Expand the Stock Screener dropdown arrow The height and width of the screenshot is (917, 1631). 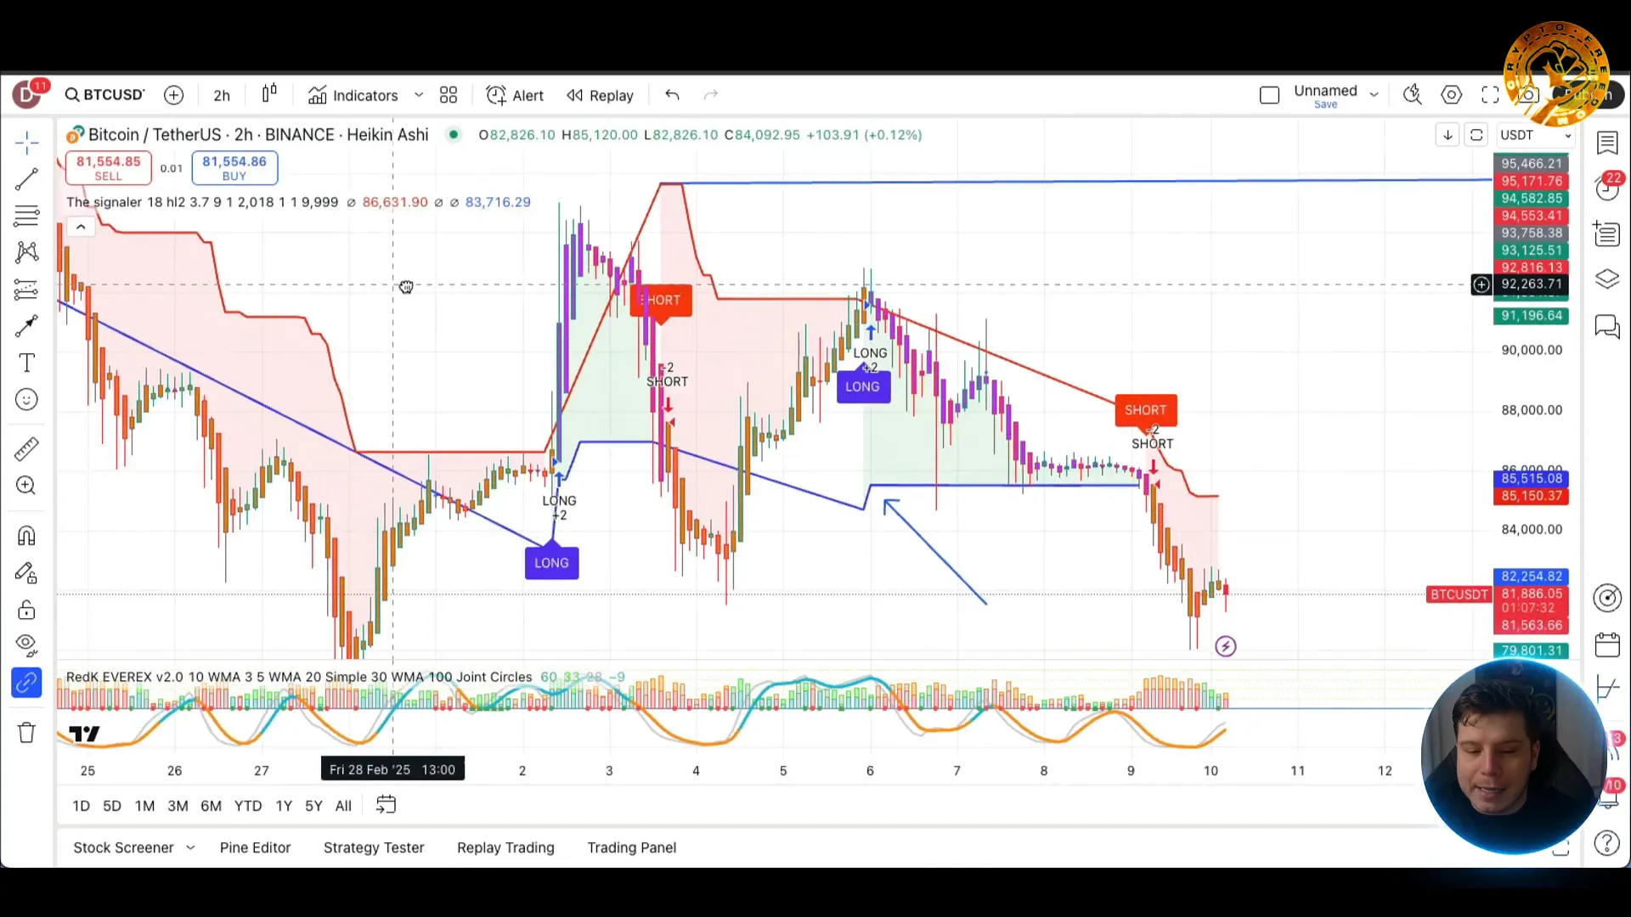[191, 847]
